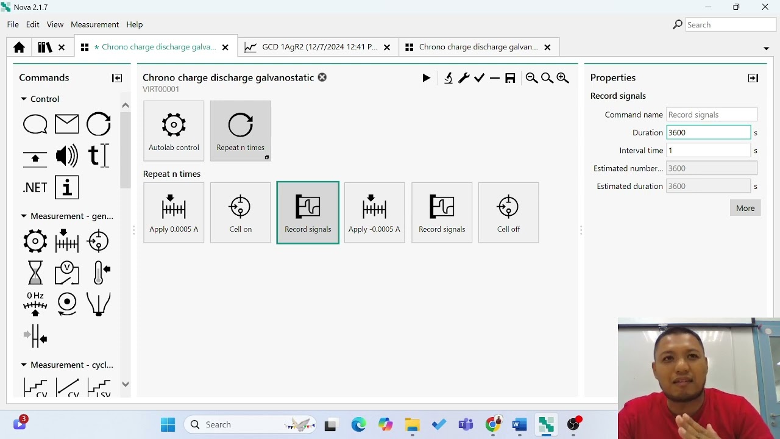Pick the thermometer temperature command icon

101,273
